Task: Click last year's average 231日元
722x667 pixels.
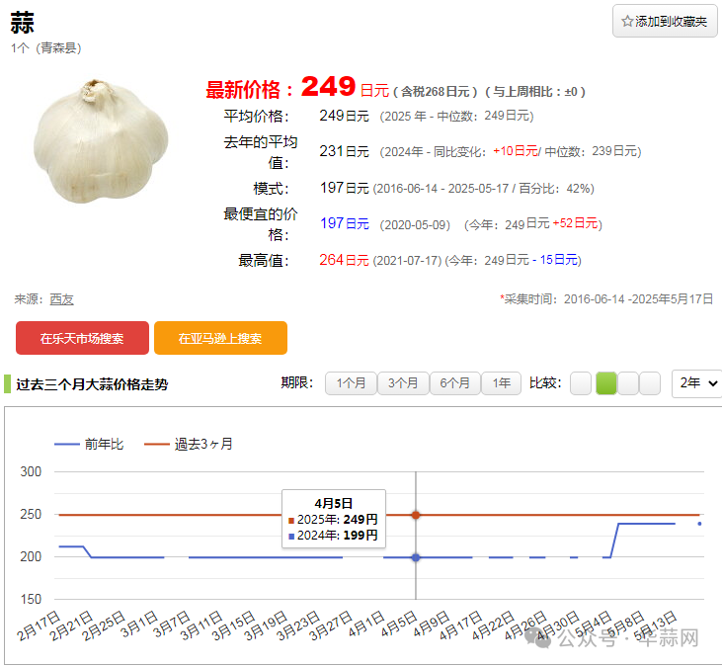Action: [x=345, y=151]
